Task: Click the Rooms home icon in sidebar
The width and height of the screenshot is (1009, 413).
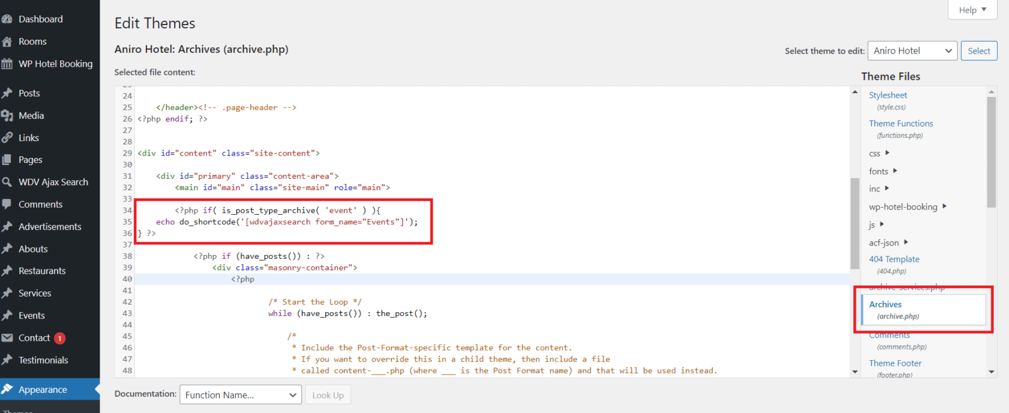Action: [x=7, y=42]
